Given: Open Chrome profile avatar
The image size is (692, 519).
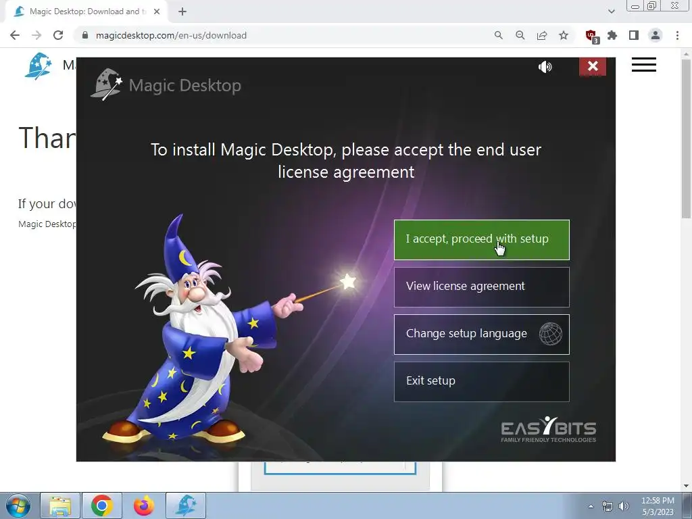Looking at the screenshot, I should [656, 35].
